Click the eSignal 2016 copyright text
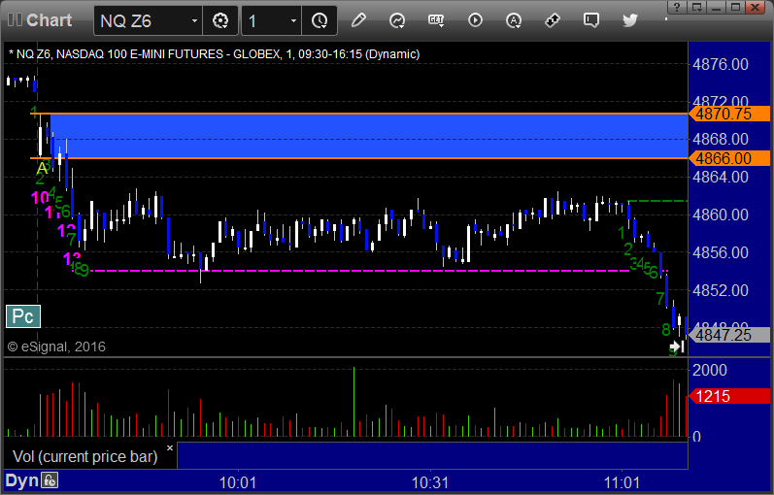Viewport: 774px width, 495px height. 56,346
